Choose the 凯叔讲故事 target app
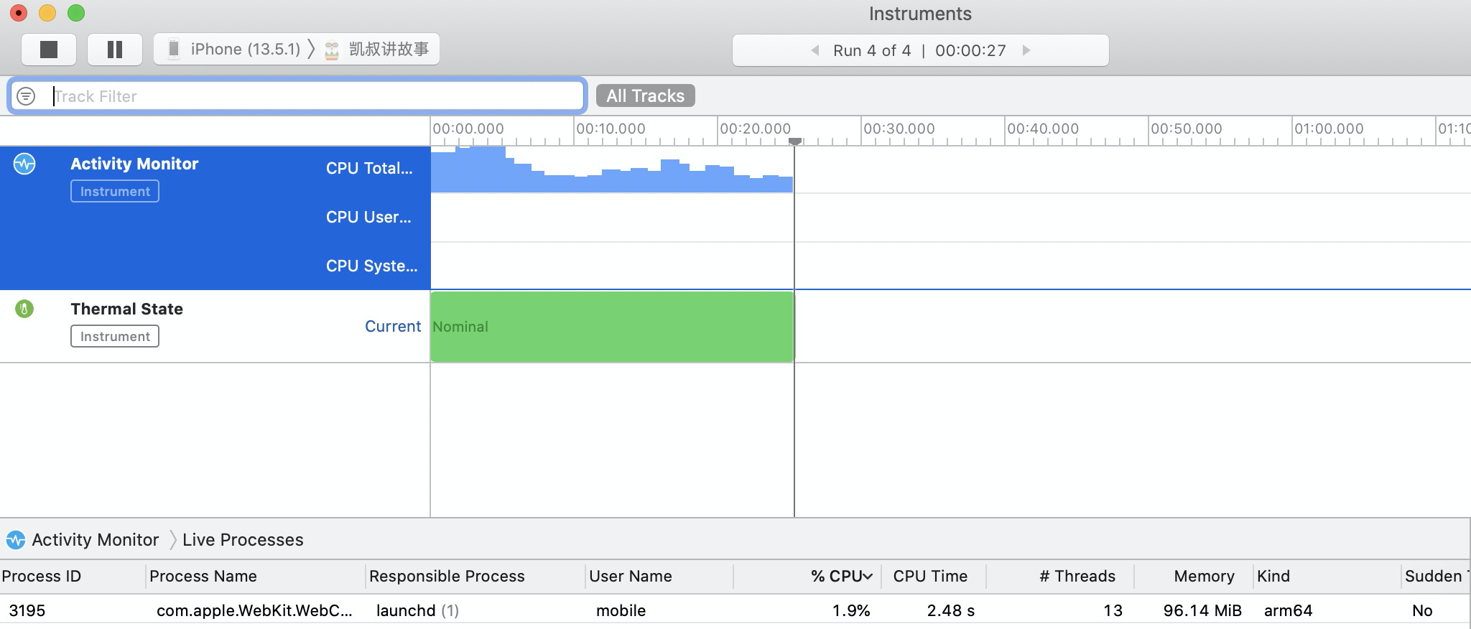Viewport: 1471px width, 629px height. point(378,50)
